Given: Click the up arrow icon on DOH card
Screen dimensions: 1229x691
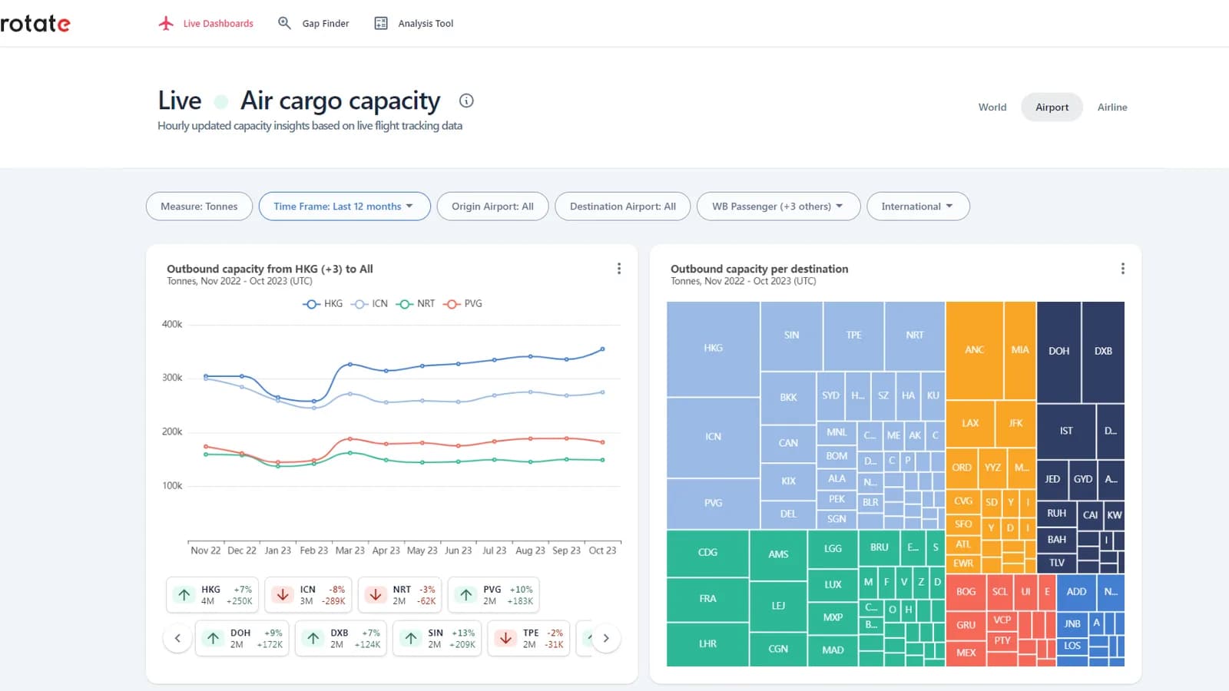Looking at the screenshot, I should tap(214, 638).
